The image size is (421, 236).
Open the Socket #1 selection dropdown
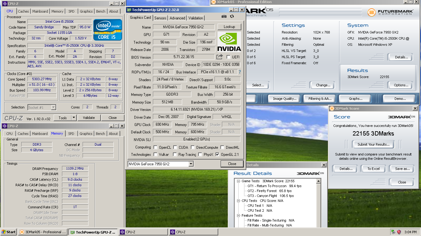(53, 107)
